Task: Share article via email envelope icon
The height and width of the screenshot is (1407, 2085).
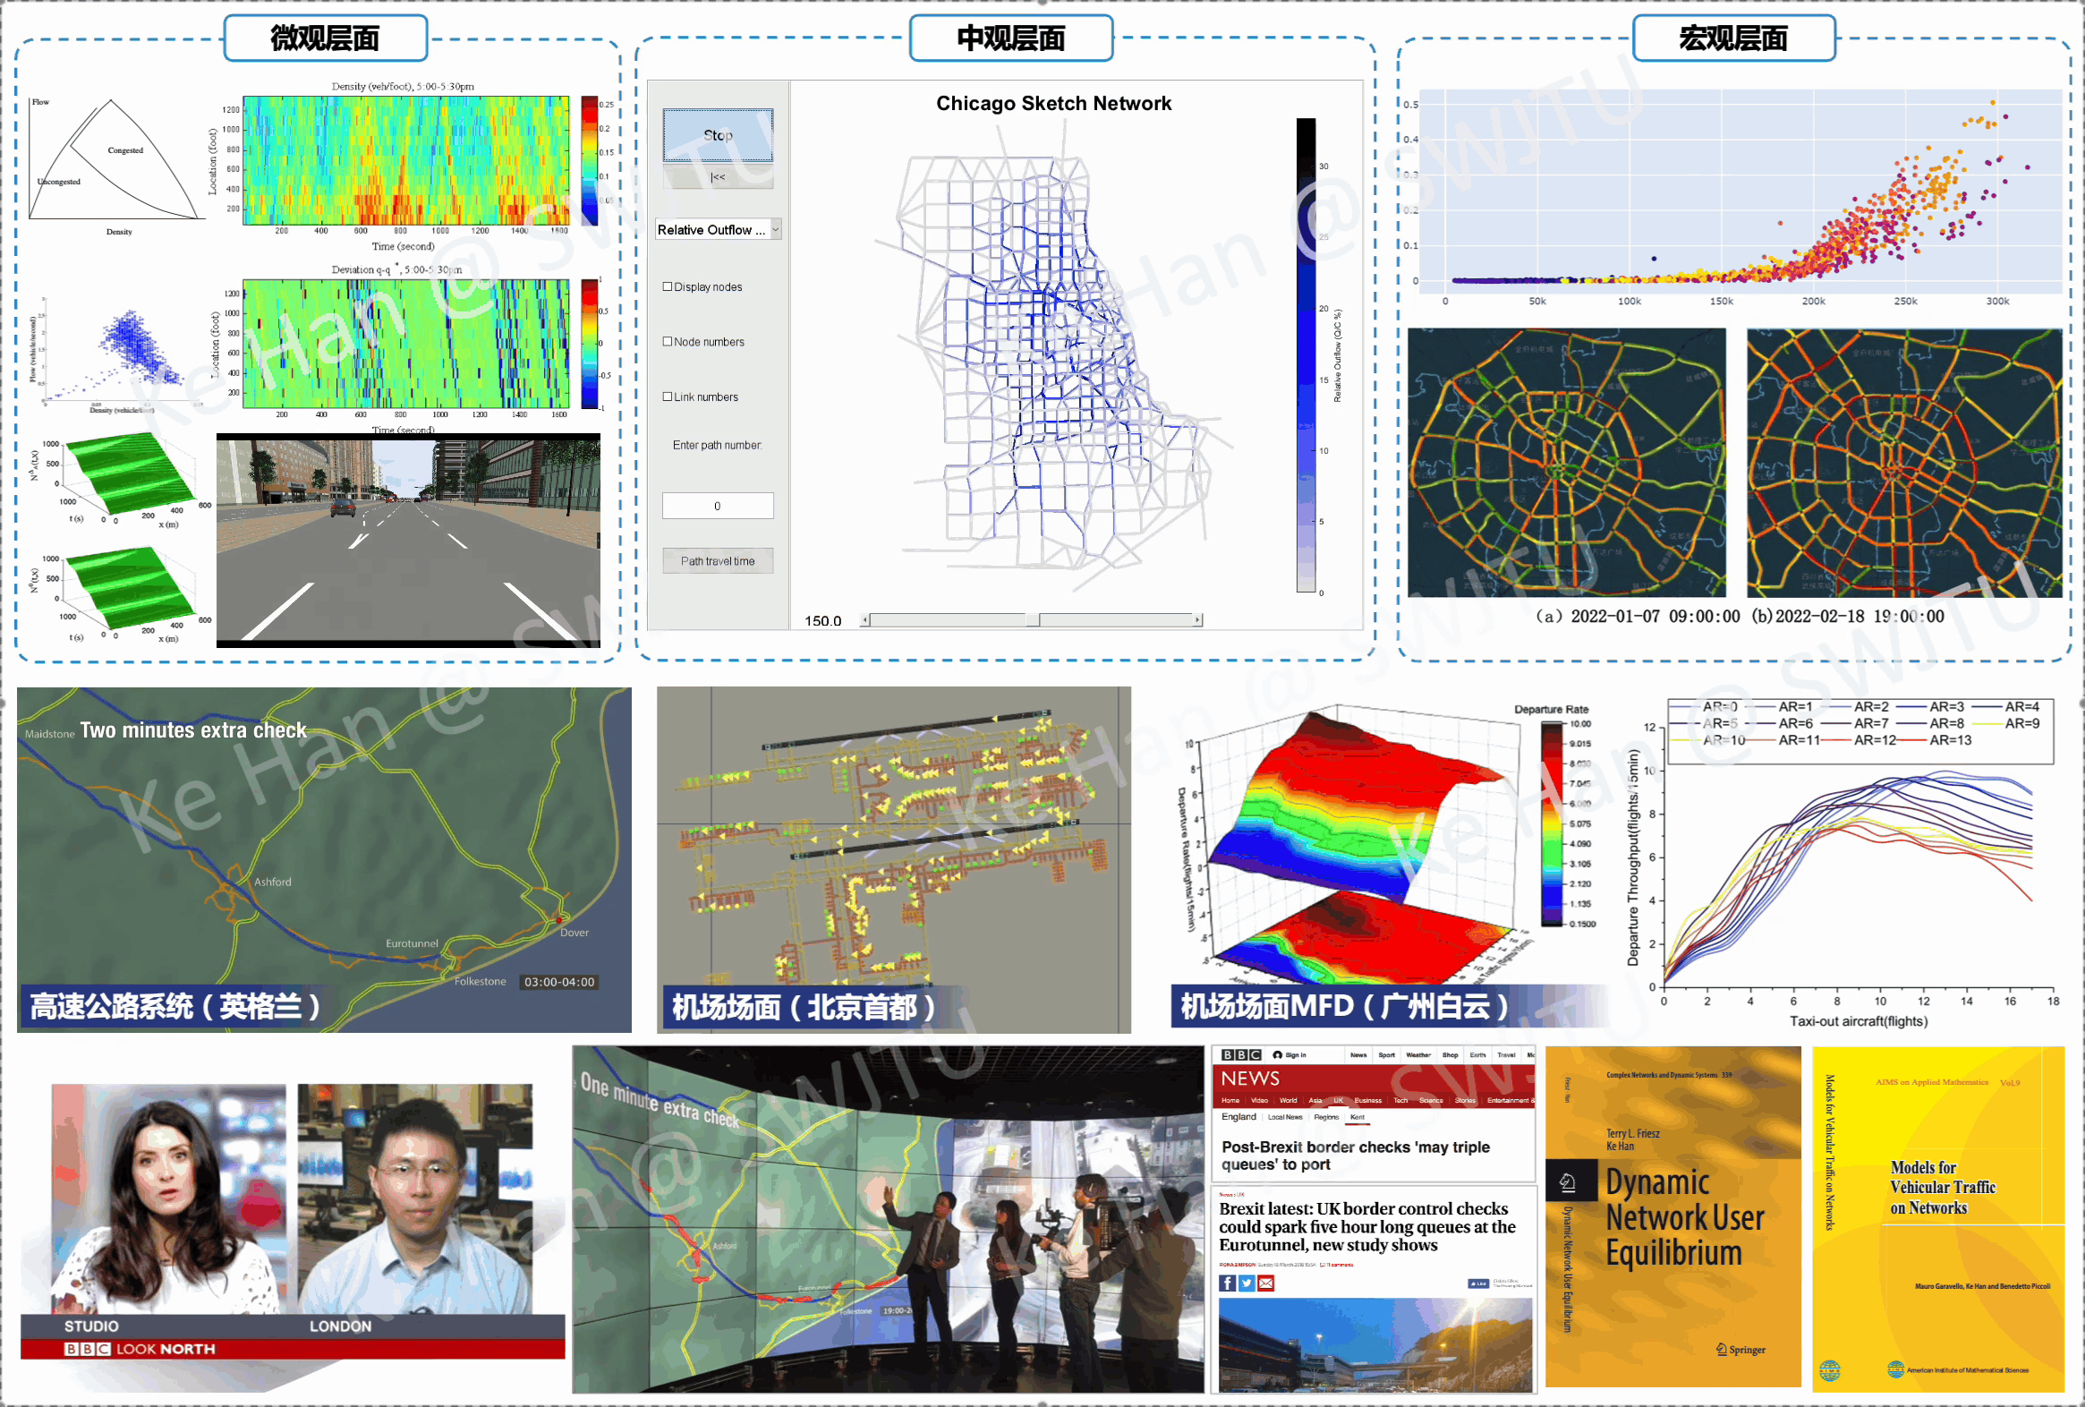Action: [x=1266, y=1283]
